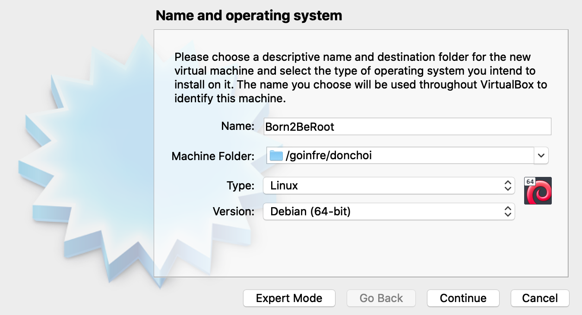Click the descriptive instructions paragraph
Viewport: 582px width, 315px height.
(361, 77)
